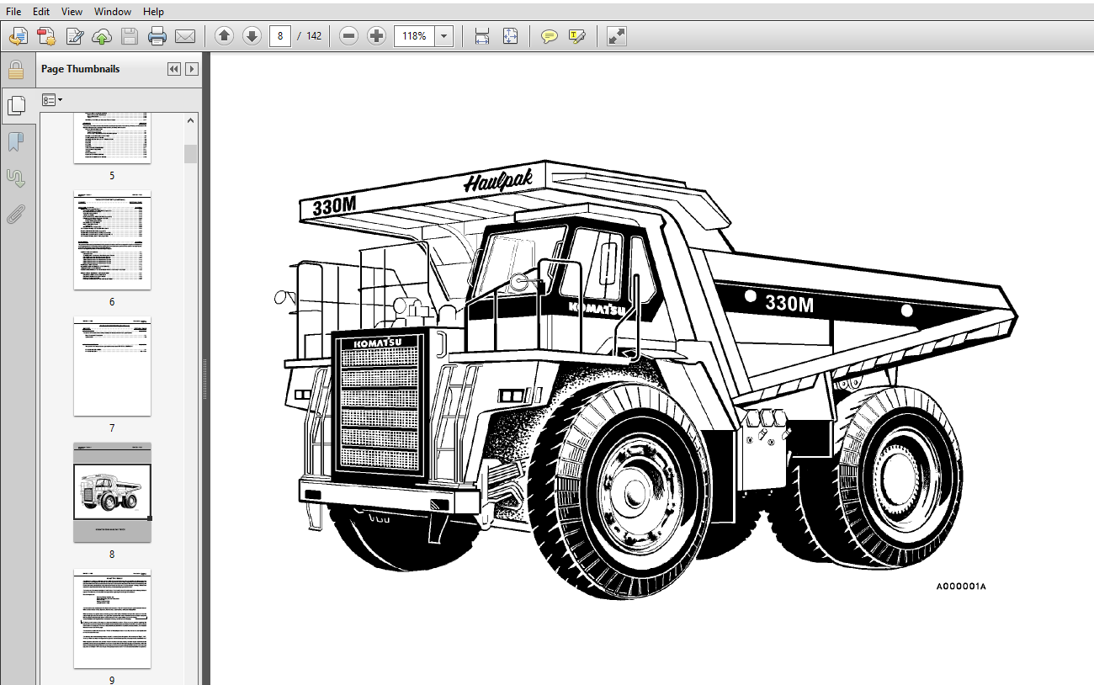The image size is (1094, 685).
Task: Go to previous page with up arrow
Action: tap(224, 36)
